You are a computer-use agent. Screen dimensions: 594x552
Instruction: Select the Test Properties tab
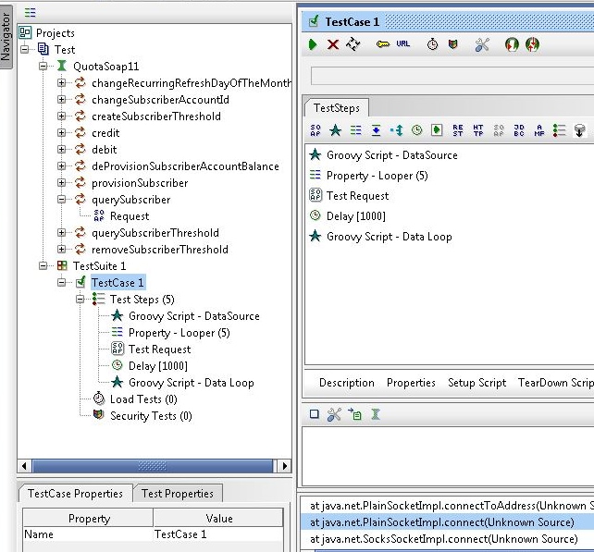(x=178, y=494)
